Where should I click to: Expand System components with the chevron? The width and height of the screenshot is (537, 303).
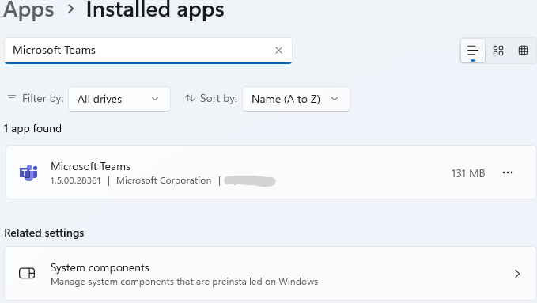[517, 274]
